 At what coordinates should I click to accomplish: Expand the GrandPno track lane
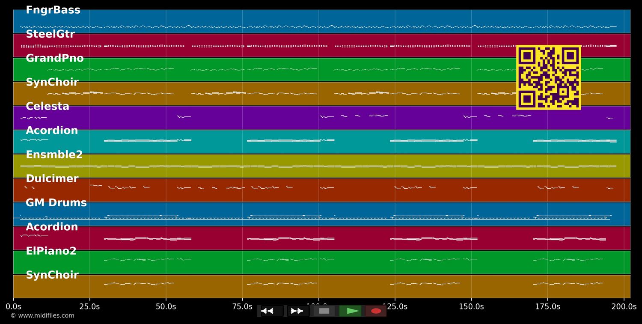(55, 58)
